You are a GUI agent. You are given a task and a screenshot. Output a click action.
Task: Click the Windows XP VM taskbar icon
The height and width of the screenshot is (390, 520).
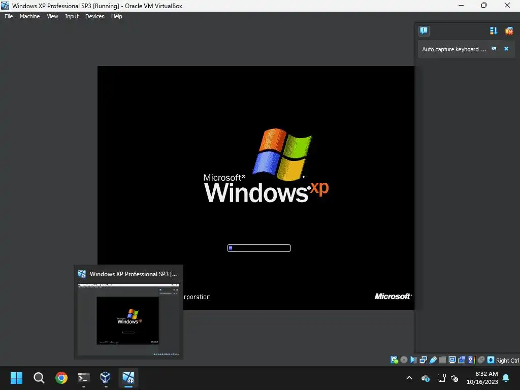click(128, 378)
